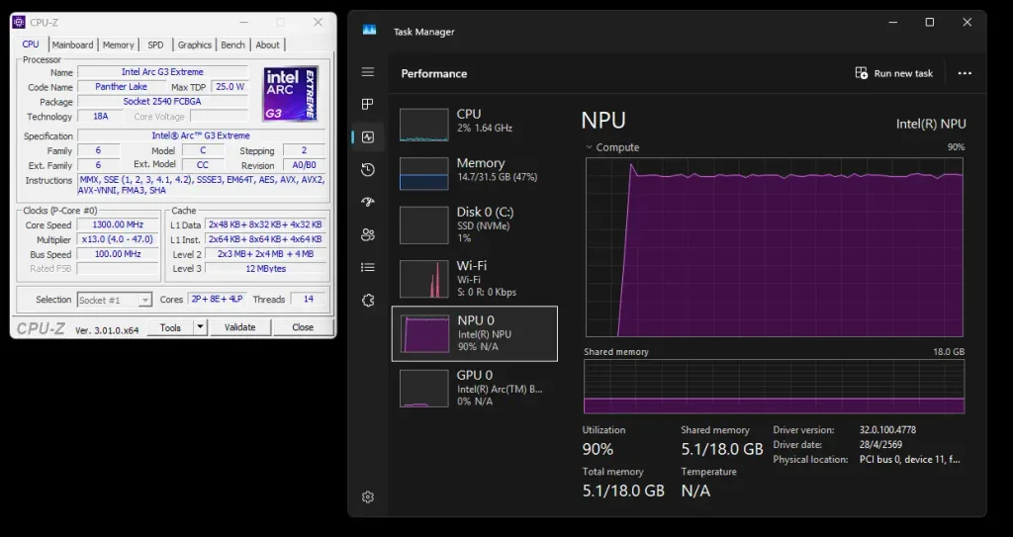
Task: Switch to the CPU tab in CPU-Z
Action: click(x=31, y=44)
